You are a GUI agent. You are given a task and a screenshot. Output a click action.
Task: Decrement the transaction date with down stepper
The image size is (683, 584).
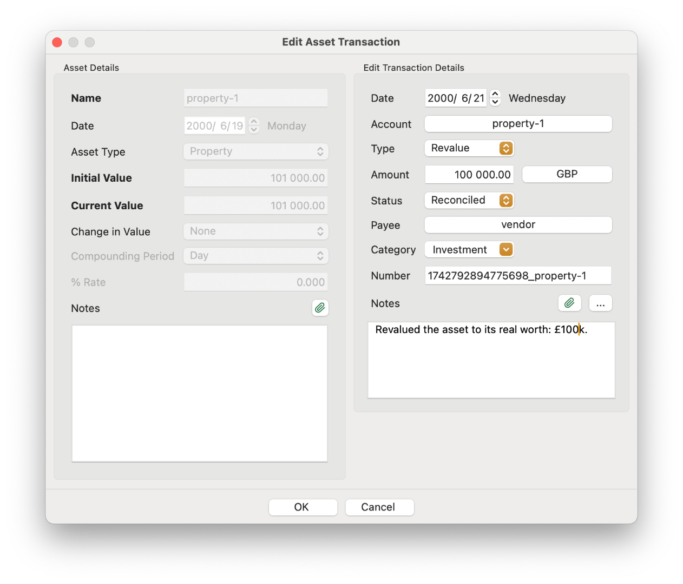495,102
